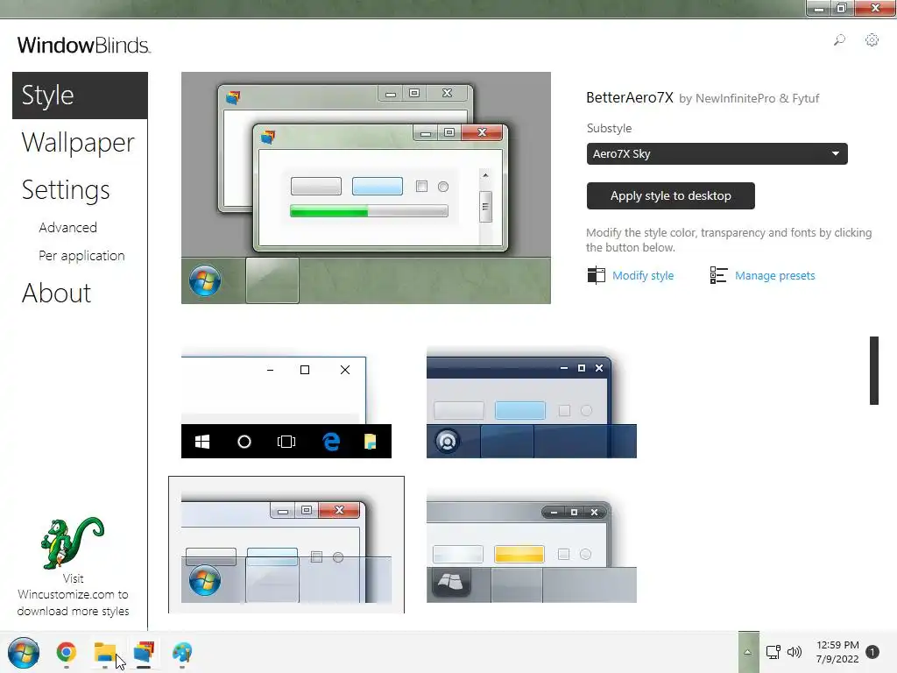897x673 pixels.
Task: Expand the Aero7X Sky substyle dropdown
Action: pyautogui.click(x=717, y=153)
